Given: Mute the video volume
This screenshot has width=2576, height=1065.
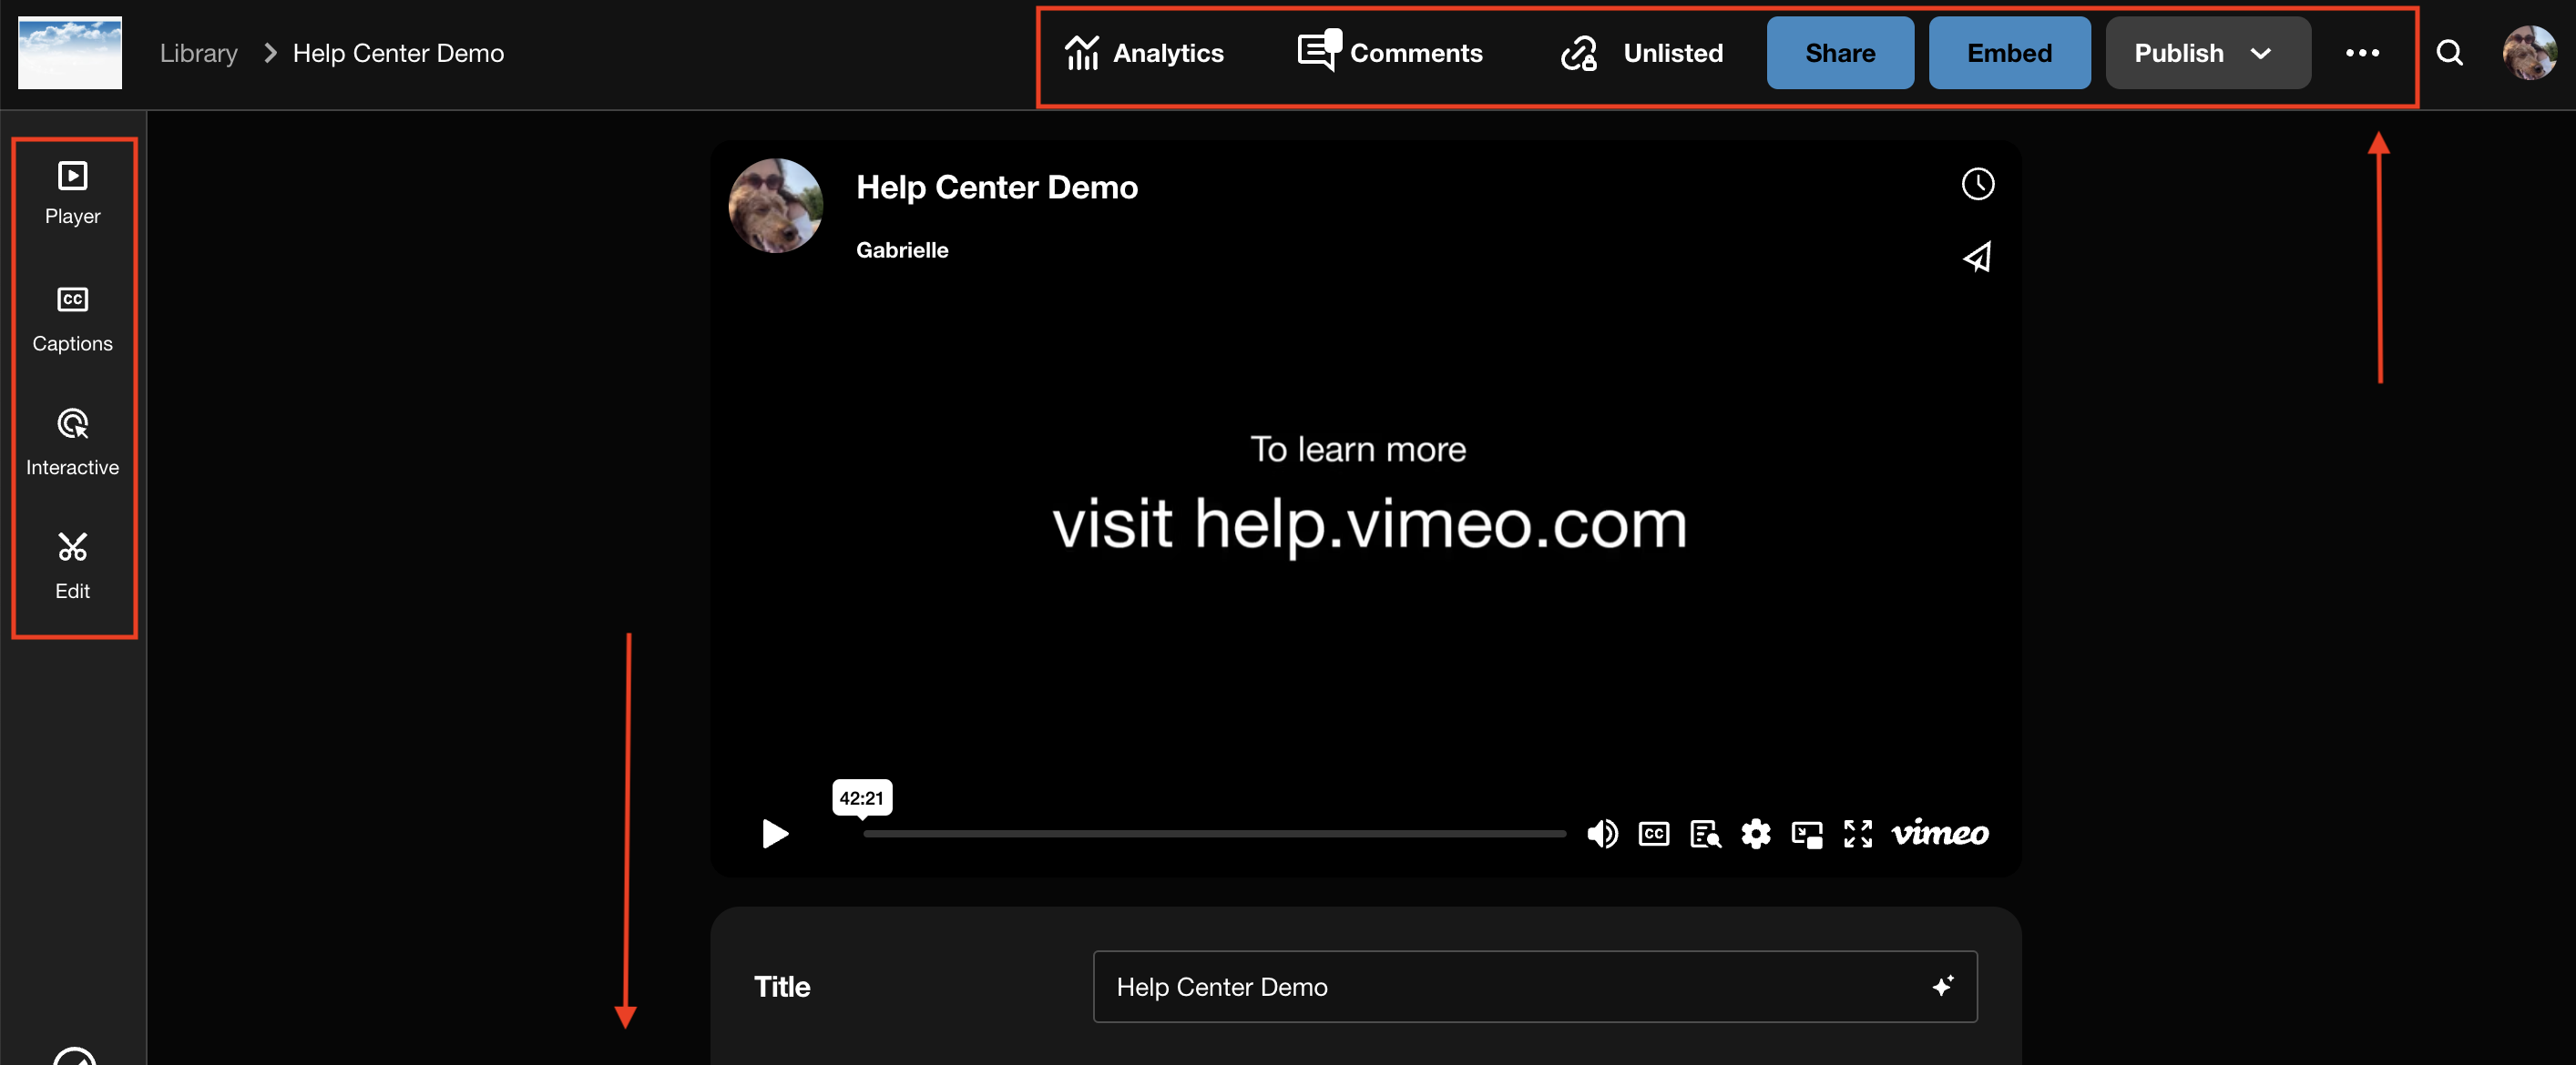Looking at the screenshot, I should click(x=1601, y=833).
